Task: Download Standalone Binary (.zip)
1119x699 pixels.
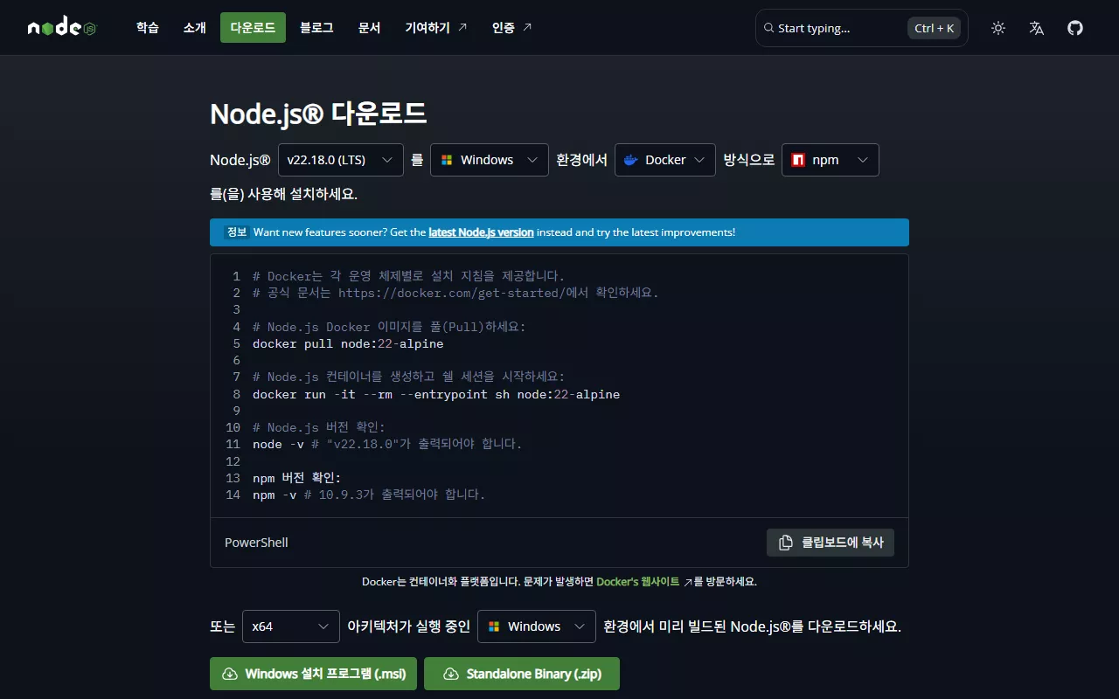Action: coord(522,674)
